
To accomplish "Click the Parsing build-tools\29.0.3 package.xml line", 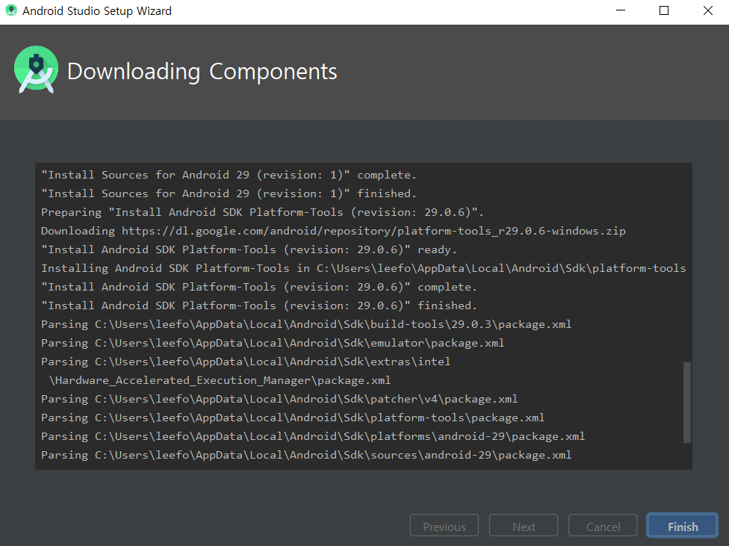I will tap(306, 324).
